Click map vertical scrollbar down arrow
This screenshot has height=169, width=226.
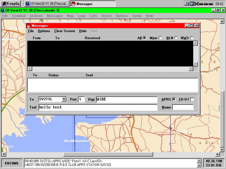point(222,150)
